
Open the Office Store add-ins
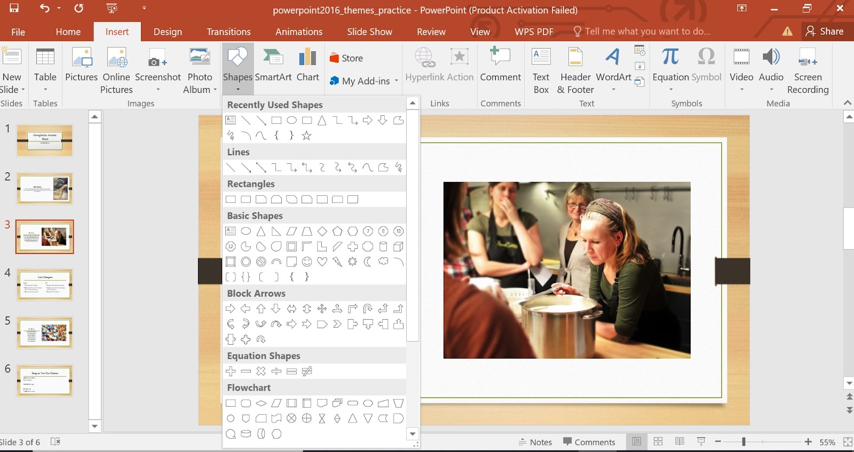[x=346, y=58]
